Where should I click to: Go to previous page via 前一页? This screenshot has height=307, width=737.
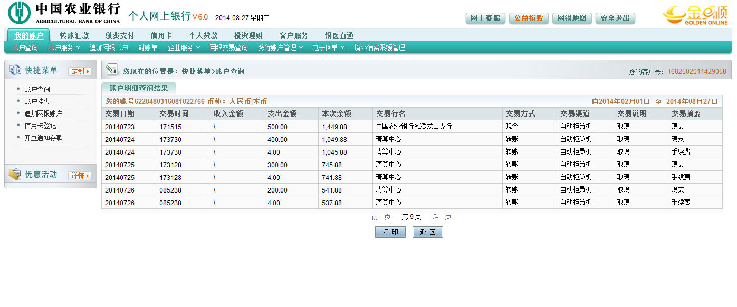click(x=381, y=217)
